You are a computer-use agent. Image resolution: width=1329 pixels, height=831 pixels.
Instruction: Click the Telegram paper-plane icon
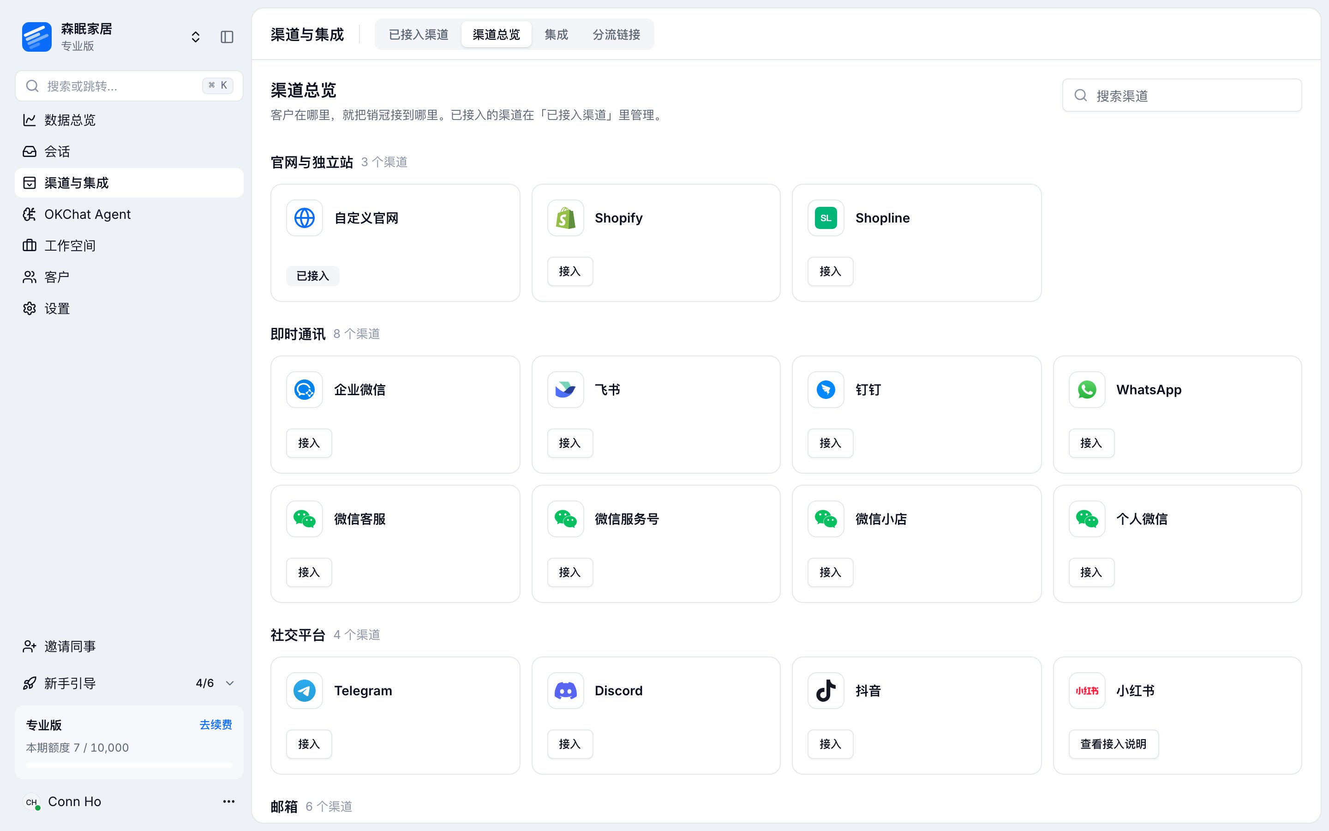click(x=304, y=691)
